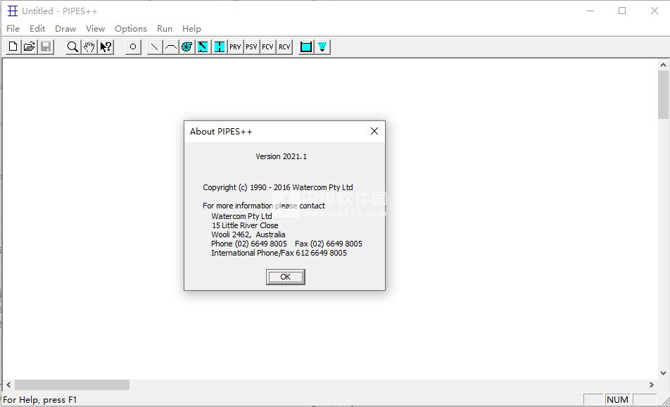
Task: Select the RCV valve tool
Action: tap(284, 46)
